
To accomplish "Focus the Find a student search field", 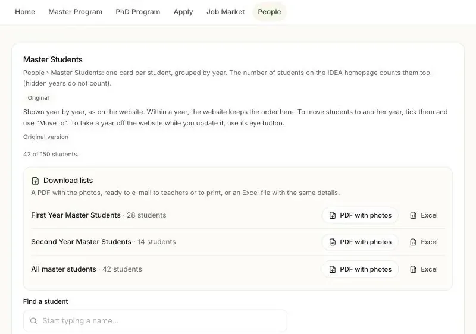I will pyautogui.click(x=155, y=321).
